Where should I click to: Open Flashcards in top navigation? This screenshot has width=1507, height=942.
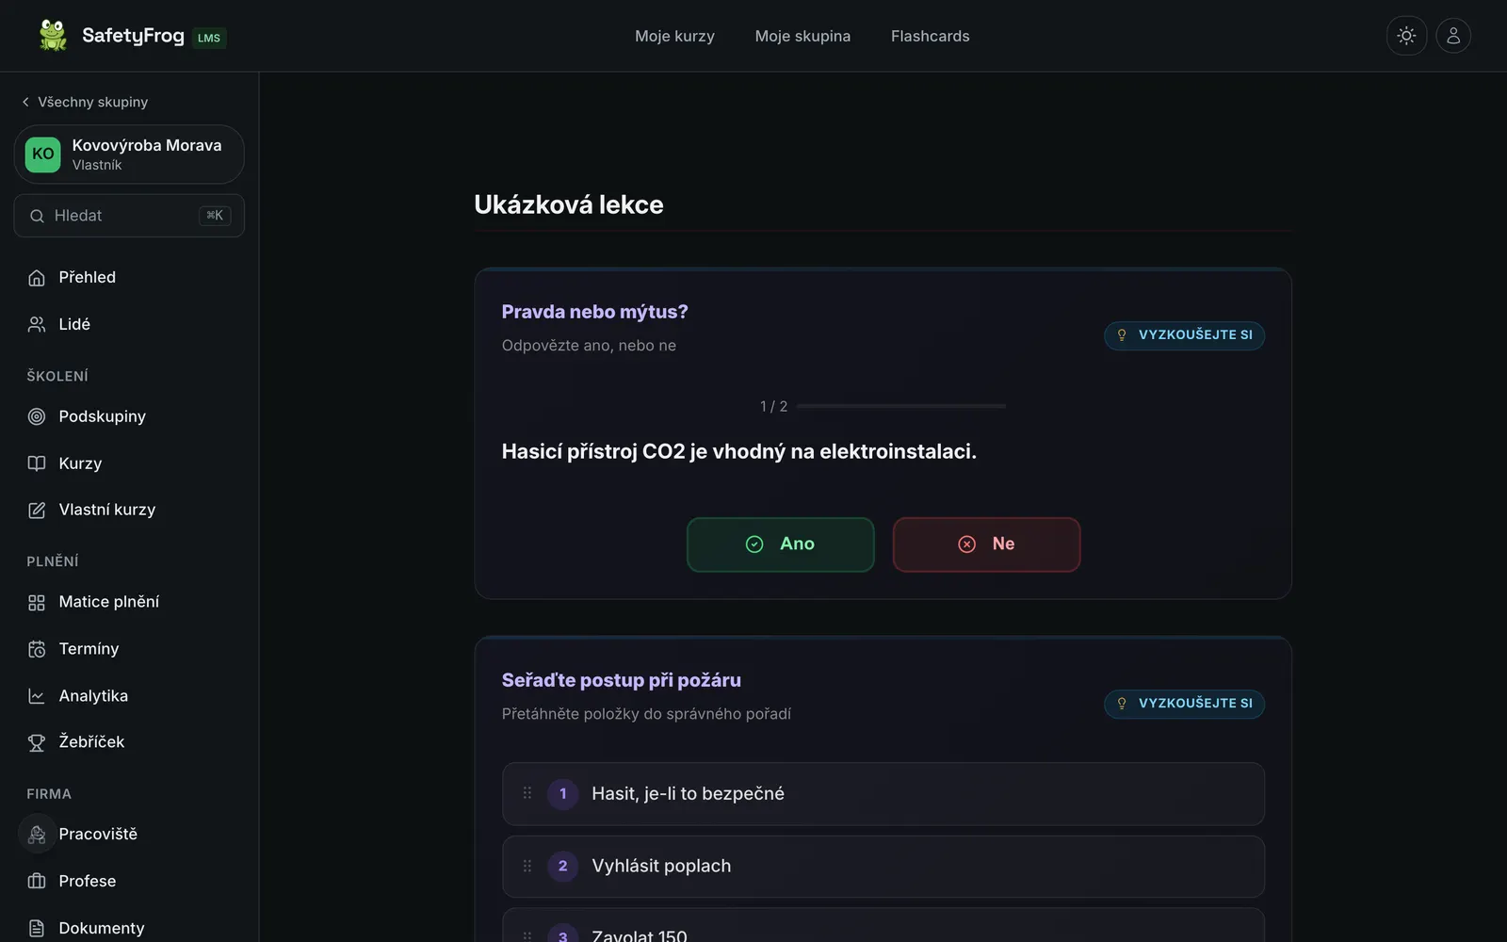(930, 36)
